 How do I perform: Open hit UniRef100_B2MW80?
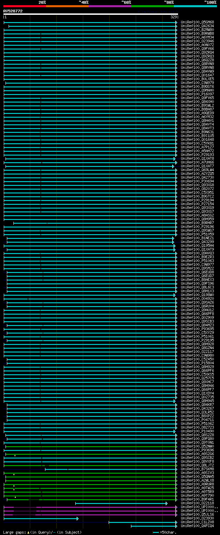(197, 30)
